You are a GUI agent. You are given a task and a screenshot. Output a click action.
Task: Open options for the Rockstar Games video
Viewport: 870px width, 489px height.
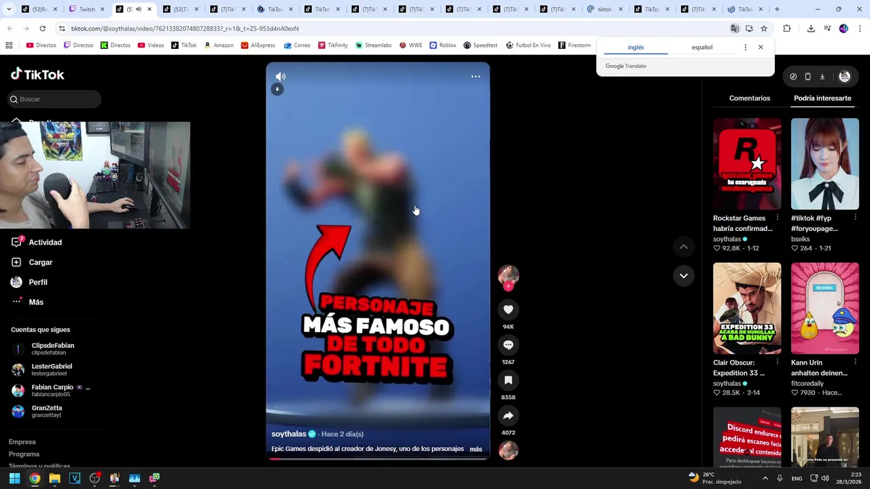(x=778, y=218)
